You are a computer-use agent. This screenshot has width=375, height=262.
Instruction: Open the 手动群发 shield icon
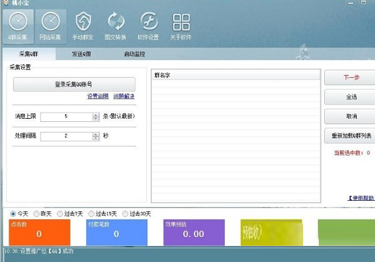pyautogui.click(x=84, y=25)
